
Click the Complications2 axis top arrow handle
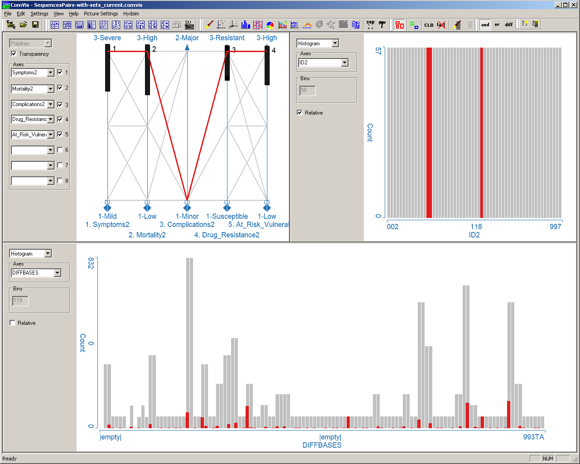click(187, 47)
